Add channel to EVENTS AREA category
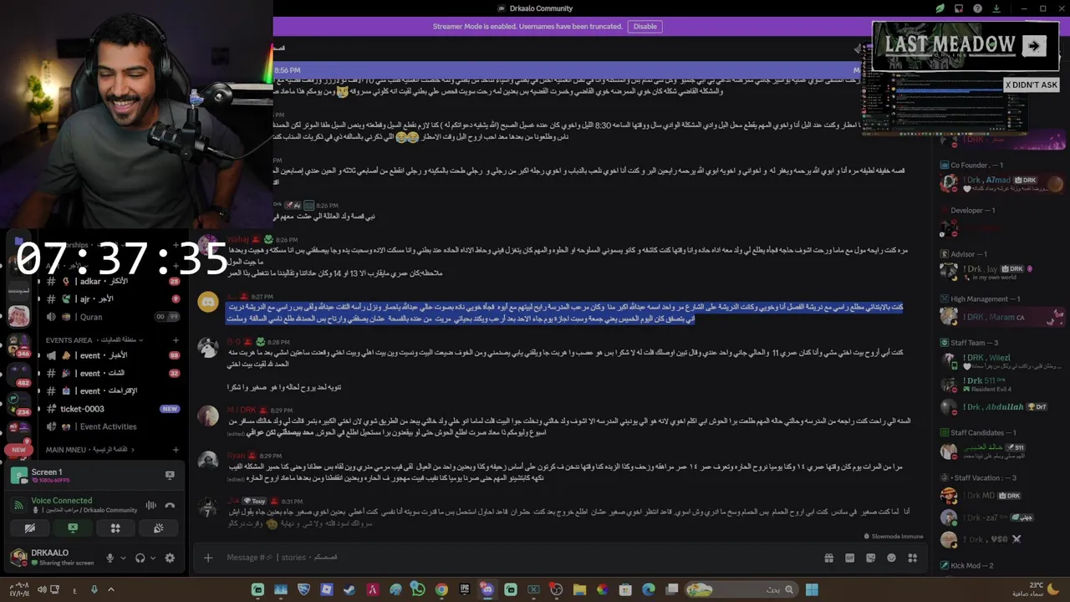Viewport: 1070px width, 602px height. pos(176,340)
